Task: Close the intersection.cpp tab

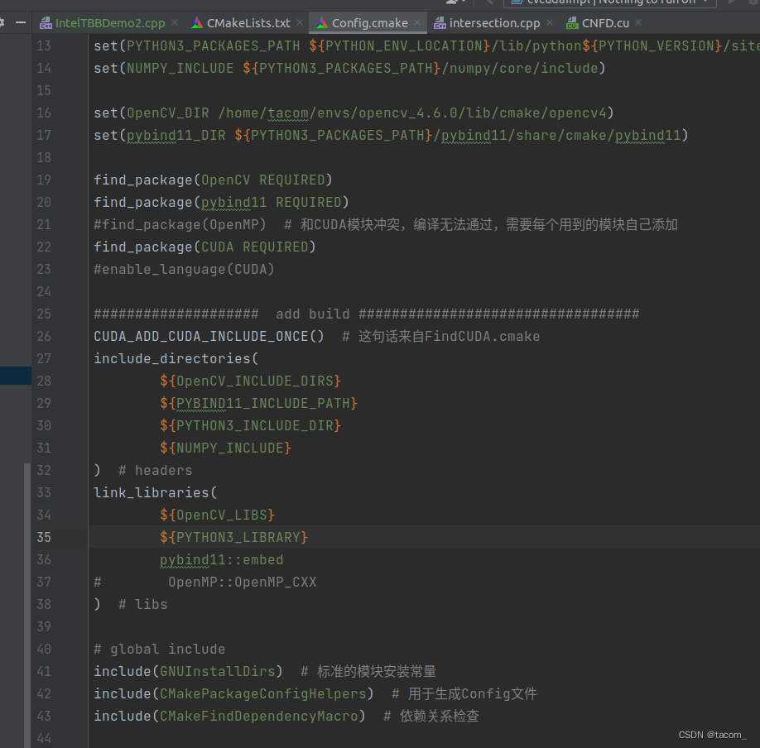Action: [x=550, y=22]
